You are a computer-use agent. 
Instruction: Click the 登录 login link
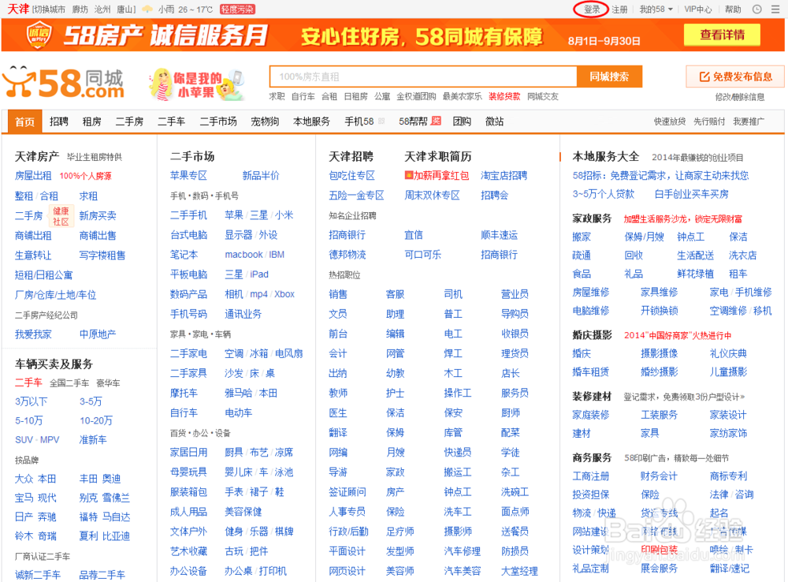[x=592, y=9]
